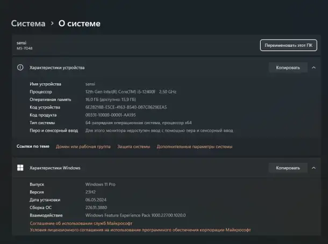Click the Код продукта label
This screenshot has width=328, height=244.
tap(43, 115)
